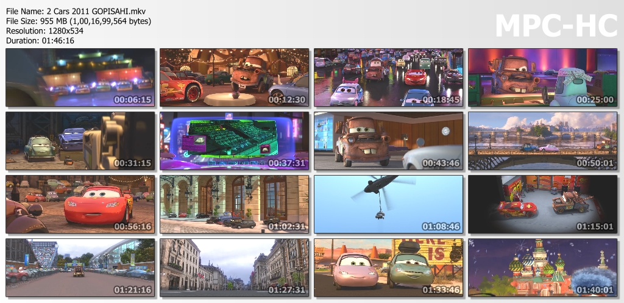The image size is (624, 303).
Task: Click the Duration line "01:46:16"
Action: pyautogui.click(x=40, y=41)
